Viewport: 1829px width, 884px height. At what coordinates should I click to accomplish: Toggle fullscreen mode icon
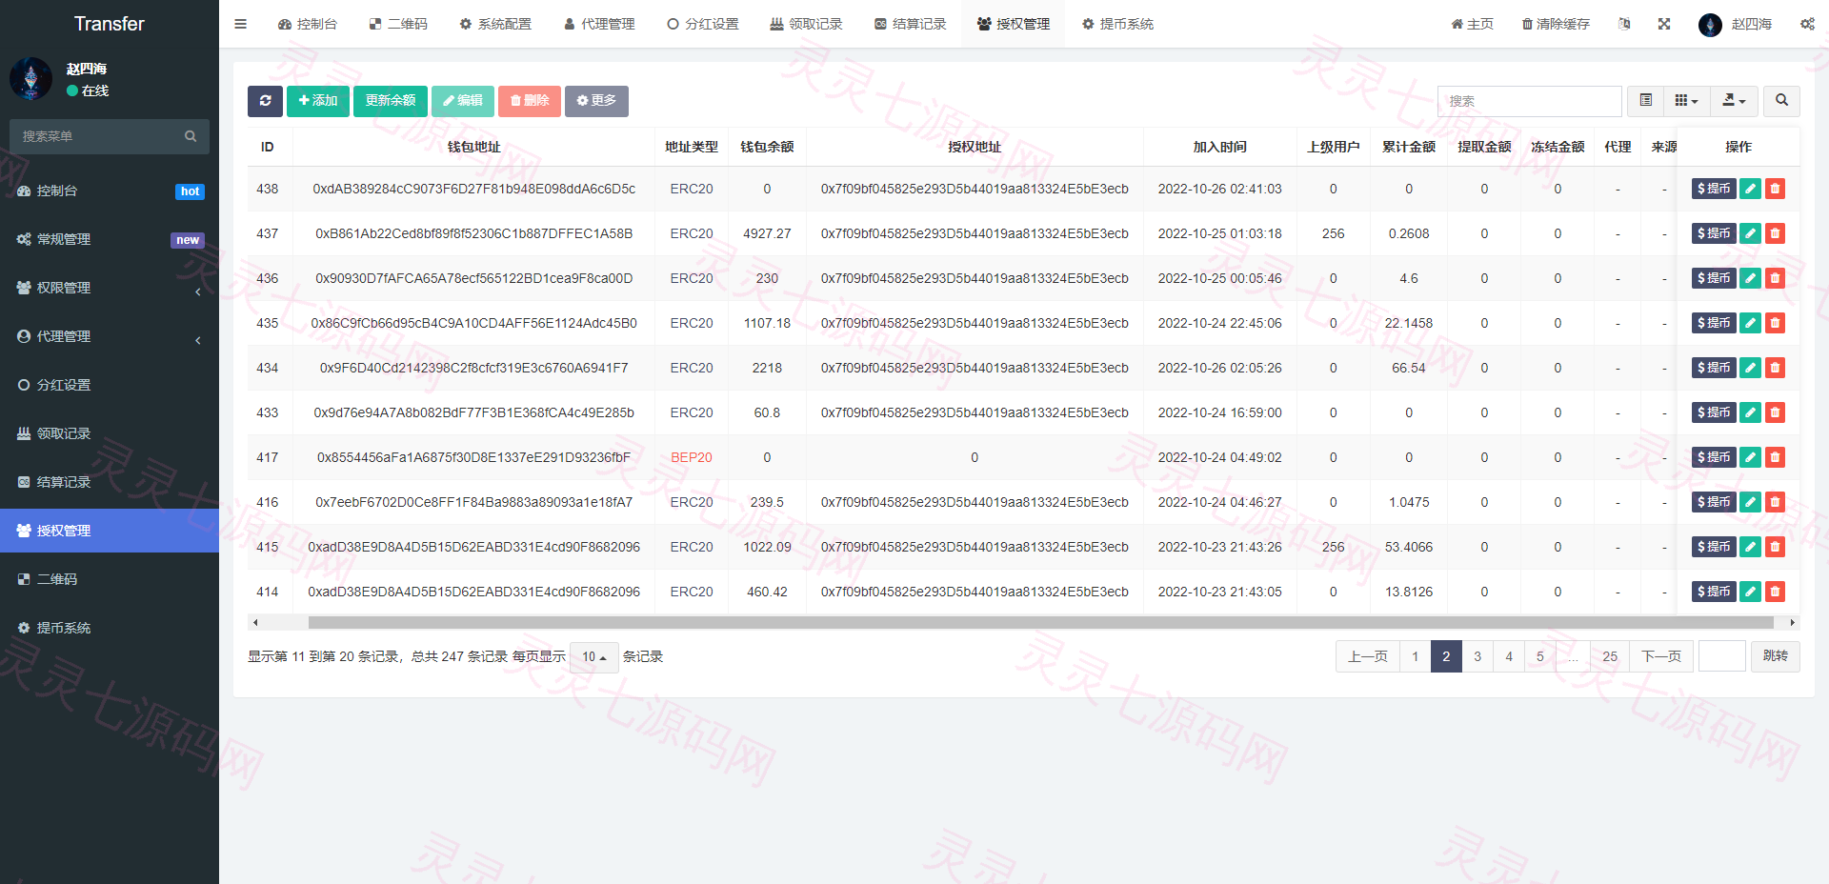[1664, 24]
